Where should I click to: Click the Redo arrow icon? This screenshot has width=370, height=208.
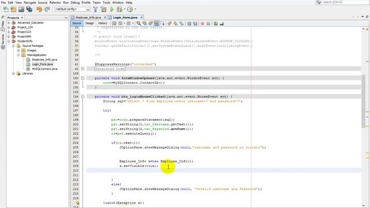coord(47,9)
